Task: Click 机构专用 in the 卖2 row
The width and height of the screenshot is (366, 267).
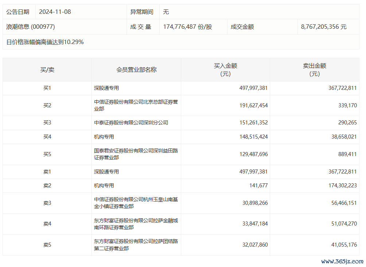Action: coord(104,186)
